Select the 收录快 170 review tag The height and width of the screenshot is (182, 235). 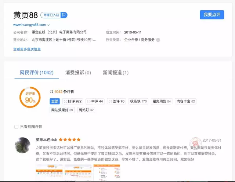[x=138, y=101]
